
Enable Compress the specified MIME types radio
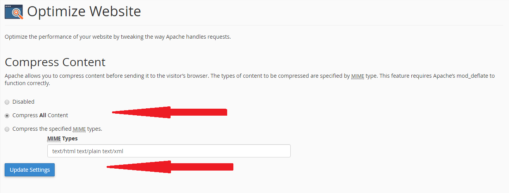click(x=7, y=129)
